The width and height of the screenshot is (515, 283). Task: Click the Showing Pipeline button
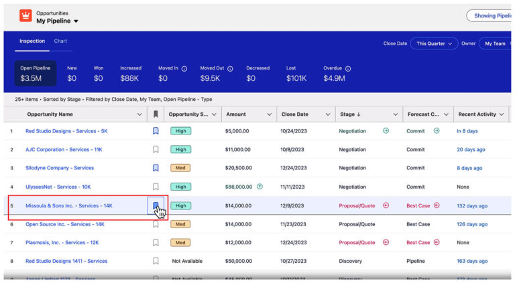[490, 16]
